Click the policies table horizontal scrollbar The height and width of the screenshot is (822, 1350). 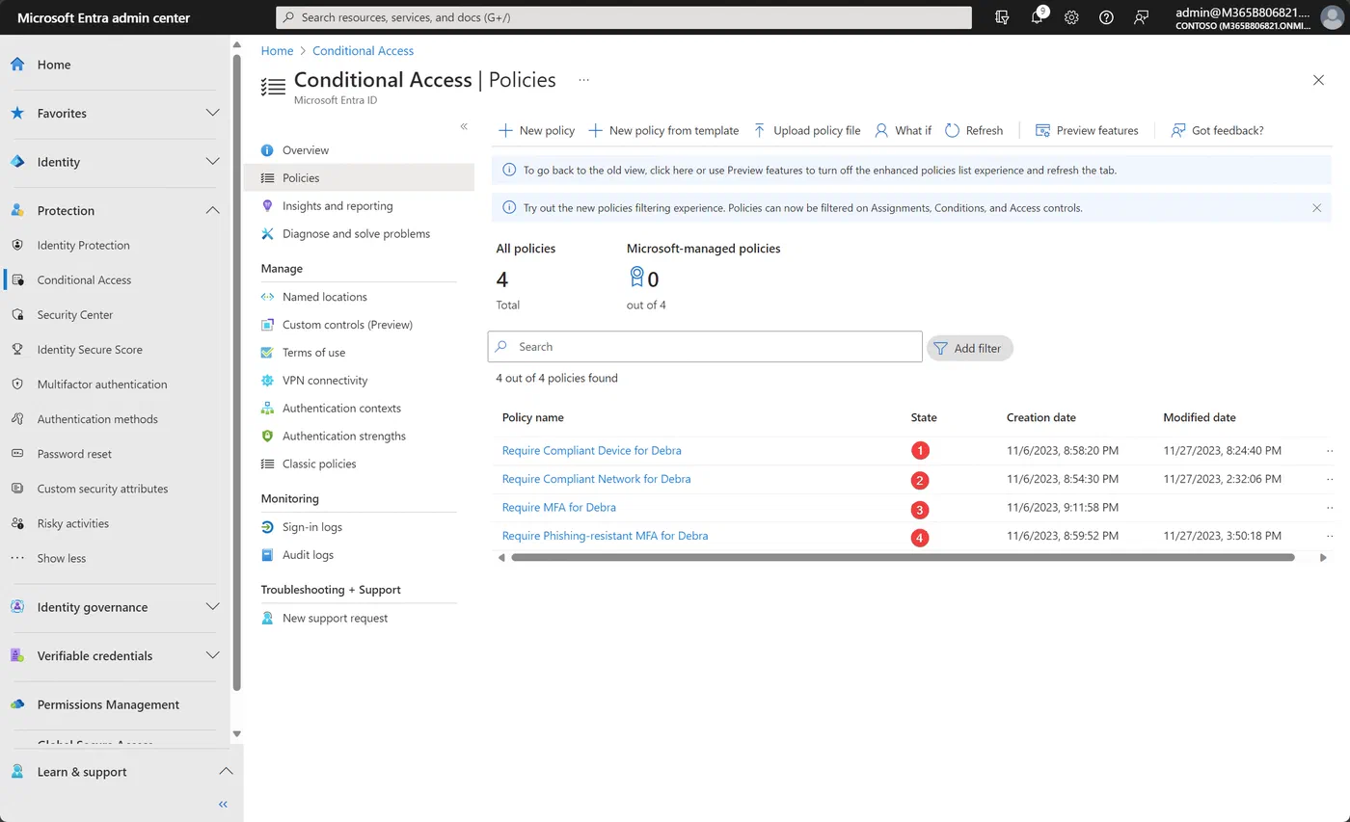click(x=903, y=557)
